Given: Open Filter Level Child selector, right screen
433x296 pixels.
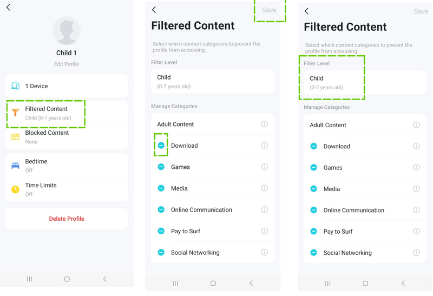Looking at the screenshot, I should [x=365, y=82].
